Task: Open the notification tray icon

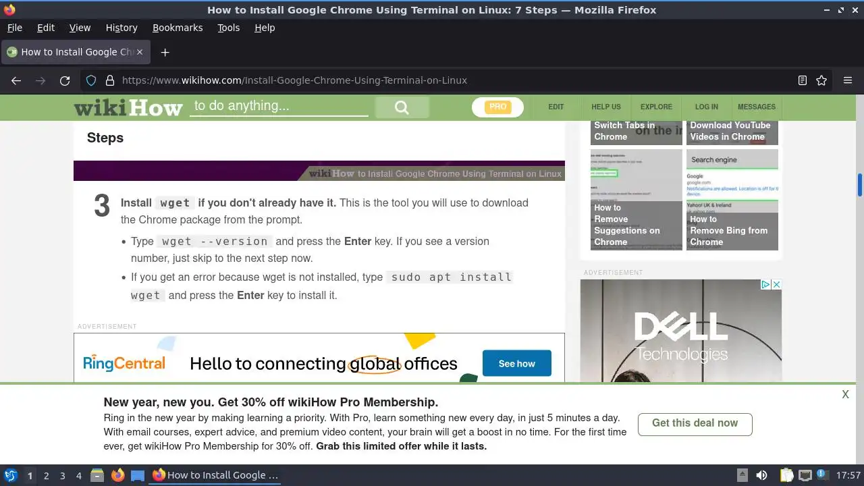Action: (x=822, y=475)
